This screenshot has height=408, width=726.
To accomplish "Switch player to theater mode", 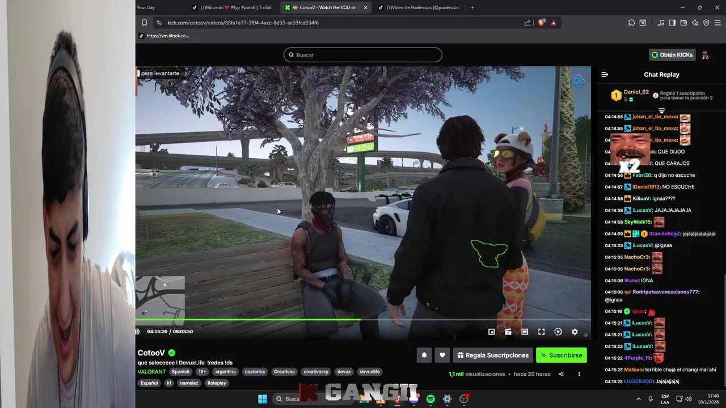I will (x=525, y=331).
